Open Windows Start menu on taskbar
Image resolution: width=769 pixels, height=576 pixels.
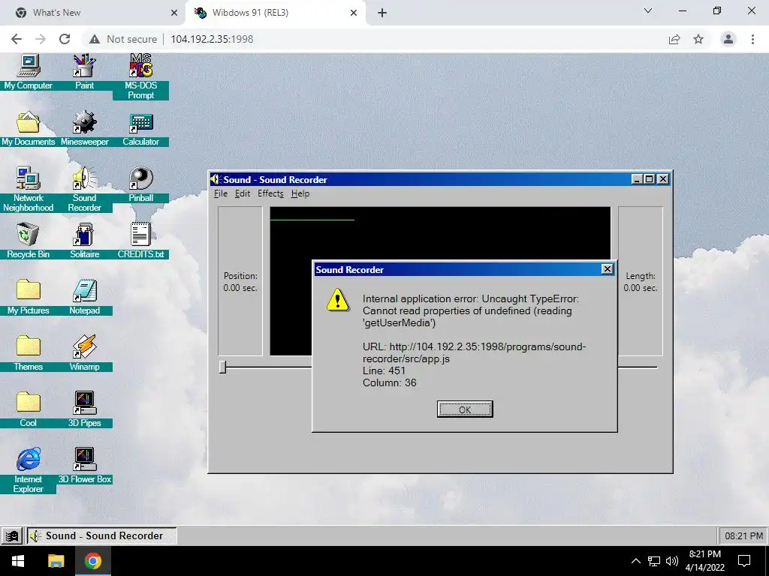pos(18,561)
